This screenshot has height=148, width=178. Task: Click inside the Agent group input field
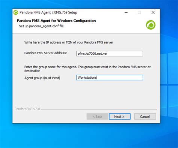point(110,78)
